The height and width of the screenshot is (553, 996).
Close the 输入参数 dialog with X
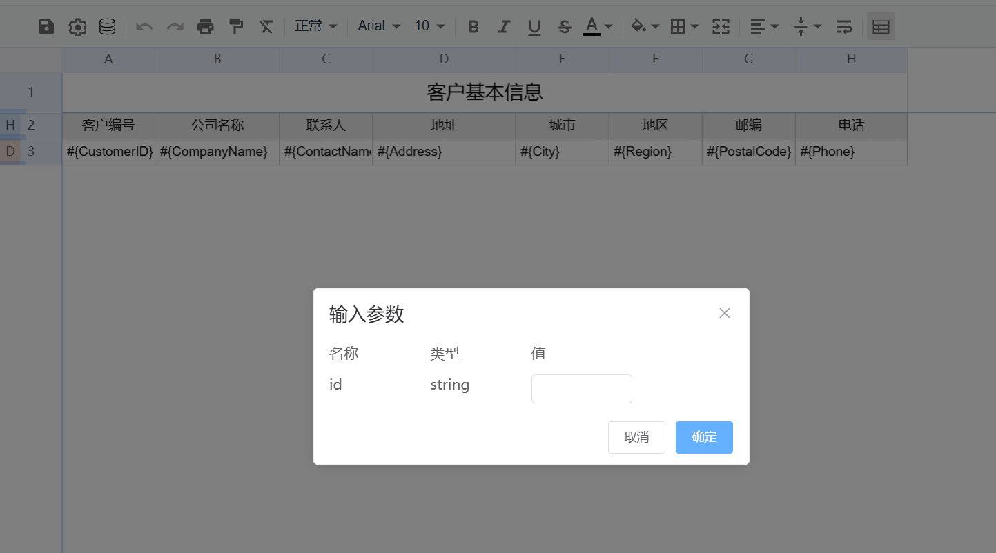(724, 313)
